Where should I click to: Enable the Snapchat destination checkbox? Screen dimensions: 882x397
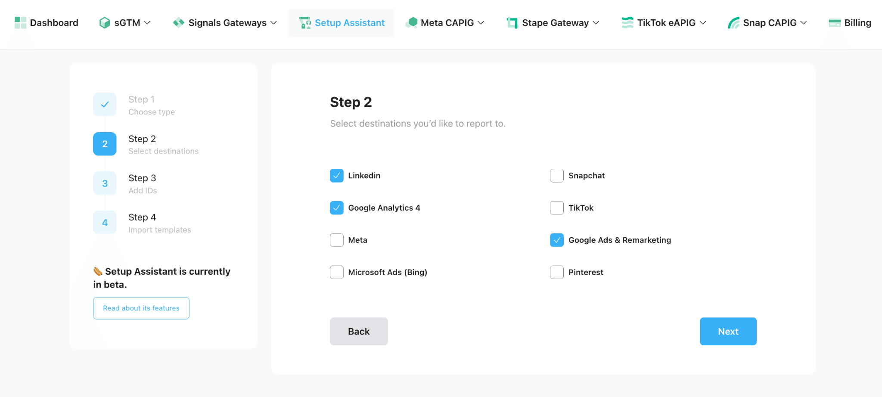pos(557,176)
